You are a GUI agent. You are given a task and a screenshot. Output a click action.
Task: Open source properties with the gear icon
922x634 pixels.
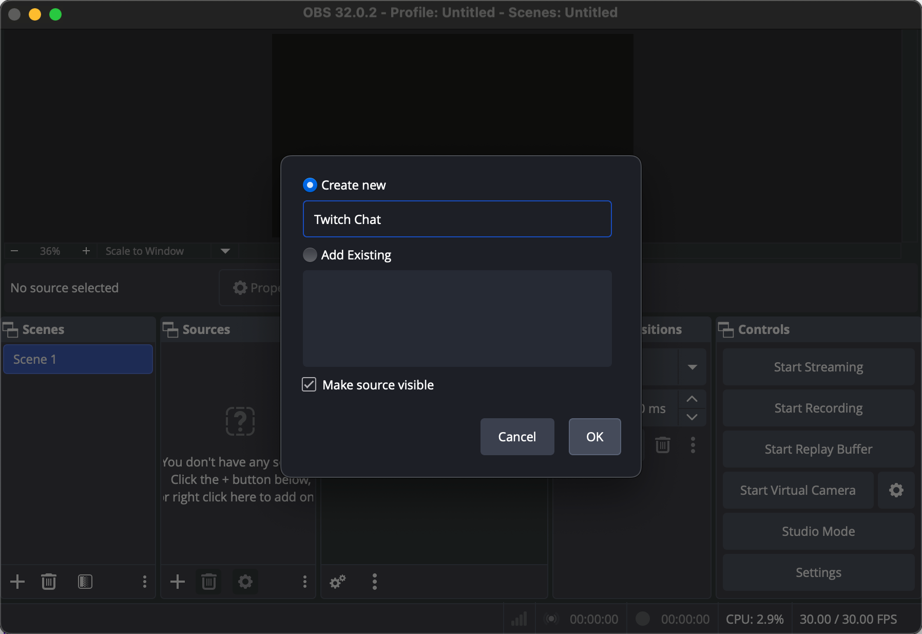click(x=245, y=582)
